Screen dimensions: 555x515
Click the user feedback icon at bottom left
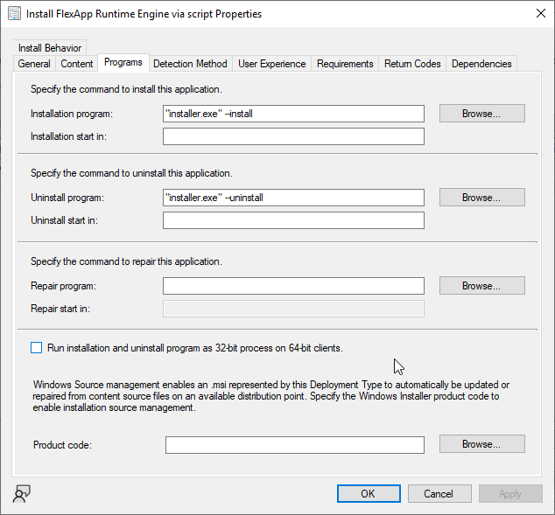21,493
